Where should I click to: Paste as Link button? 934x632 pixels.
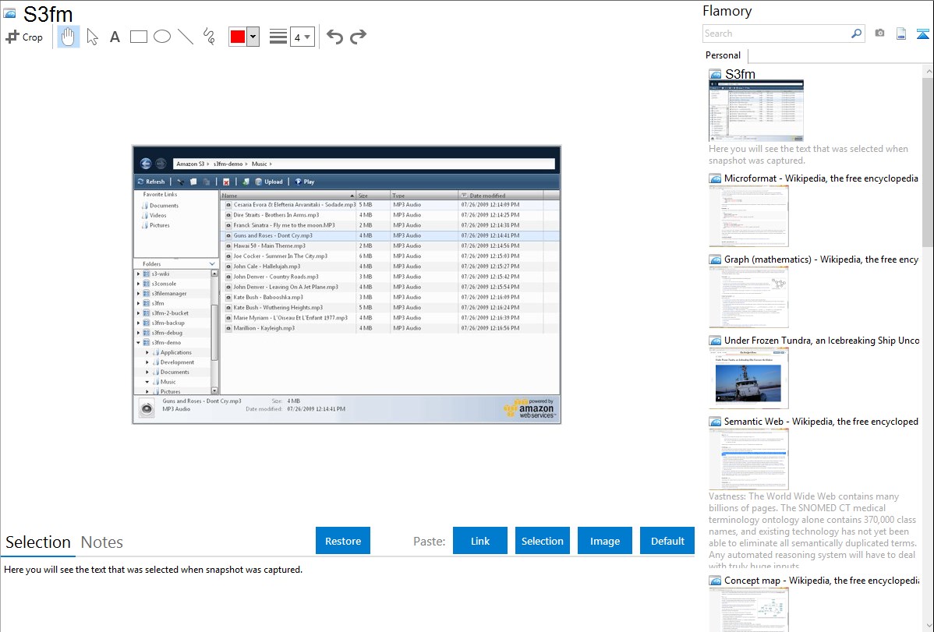tap(480, 541)
